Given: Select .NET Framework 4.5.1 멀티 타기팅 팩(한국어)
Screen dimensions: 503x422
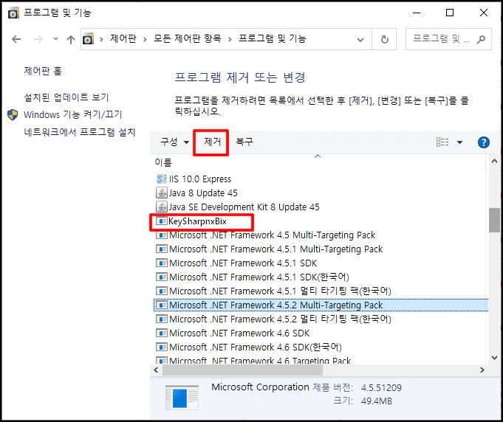Looking at the screenshot, I should [280, 291].
